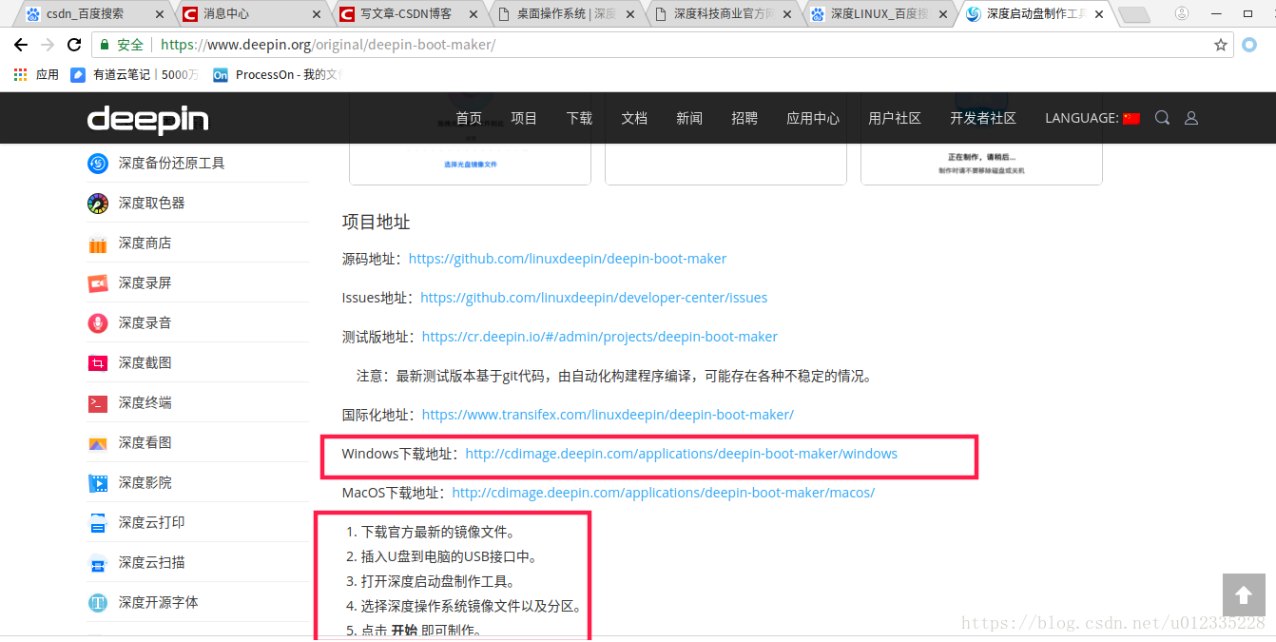Click the step '下载官方最新的镜像文件'

[x=439, y=533]
